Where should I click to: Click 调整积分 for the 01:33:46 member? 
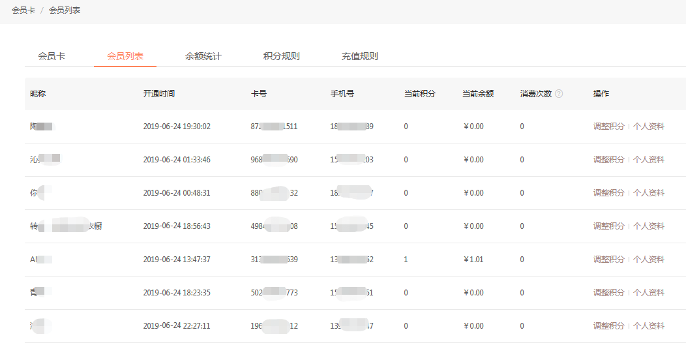[x=609, y=160]
